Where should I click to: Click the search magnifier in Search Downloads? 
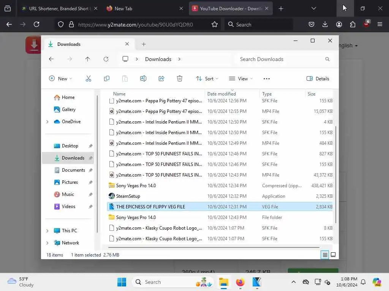click(x=327, y=59)
